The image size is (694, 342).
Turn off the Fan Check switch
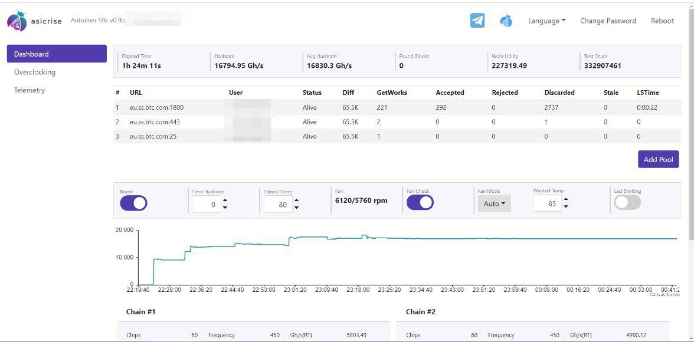point(420,202)
